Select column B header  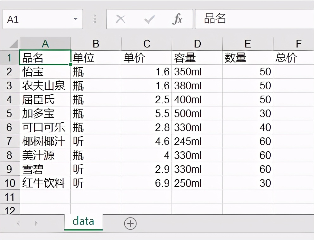pyautogui.click(x=96, y=44)
